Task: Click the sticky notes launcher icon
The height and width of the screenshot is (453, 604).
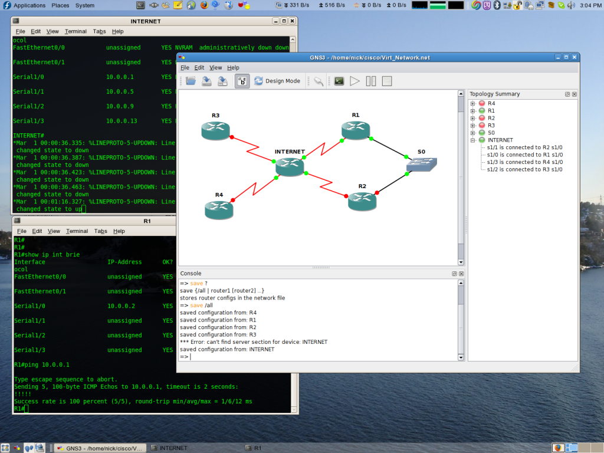Action: click(178, 5)
